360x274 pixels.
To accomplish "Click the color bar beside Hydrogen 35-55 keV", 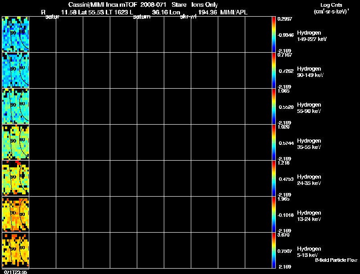I will point(274,142).
